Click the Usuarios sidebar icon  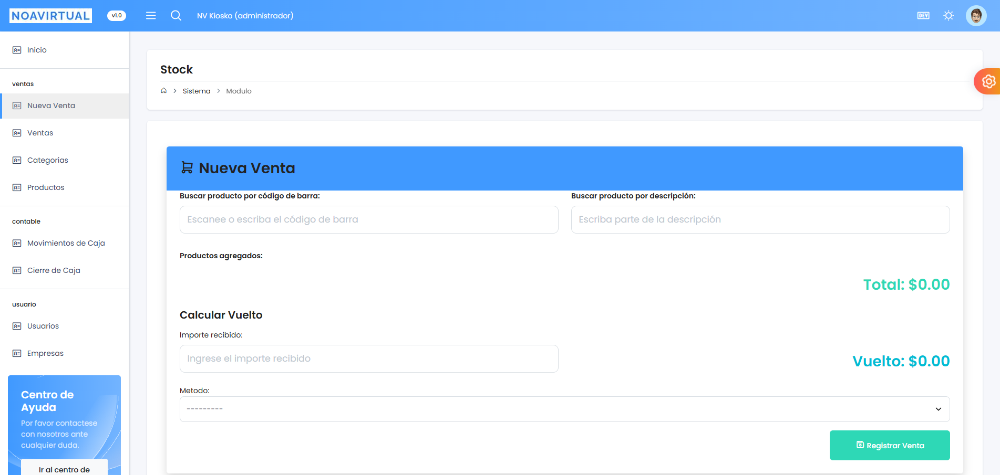click(x=17, y=326)
